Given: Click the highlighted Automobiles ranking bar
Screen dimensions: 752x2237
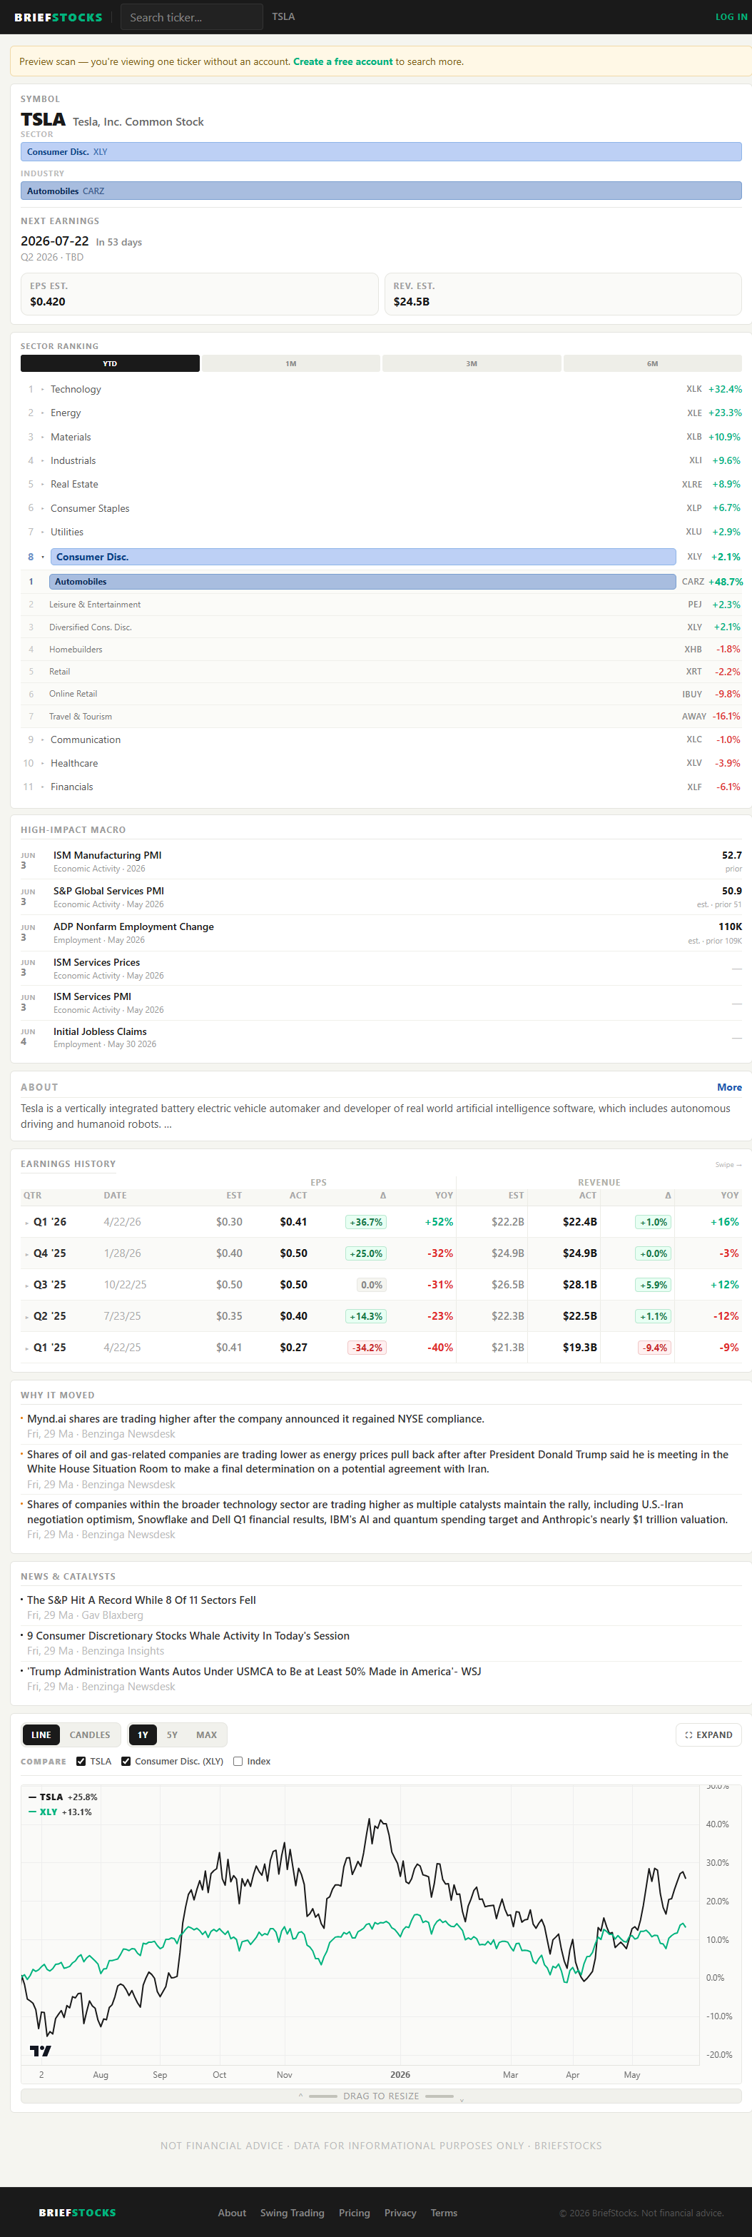Looking at the screenshot, I should click(362, 582).
